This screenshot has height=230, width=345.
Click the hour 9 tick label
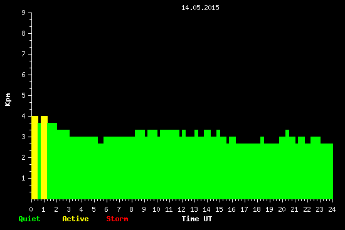click(x=144, y=209)
